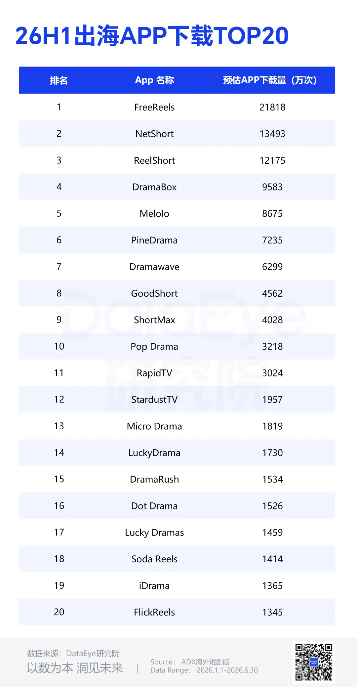
Task: Click Pop Drama in rank 10
Action: tap(154, 347)
